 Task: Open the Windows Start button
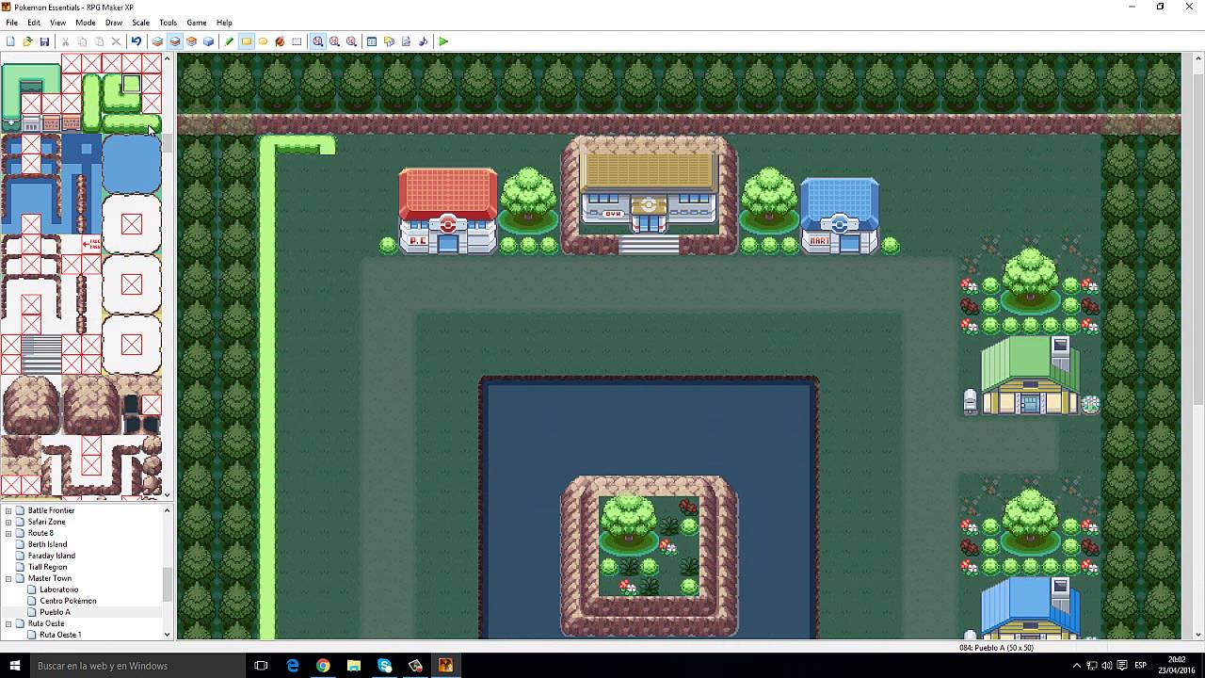click(14, 666)
